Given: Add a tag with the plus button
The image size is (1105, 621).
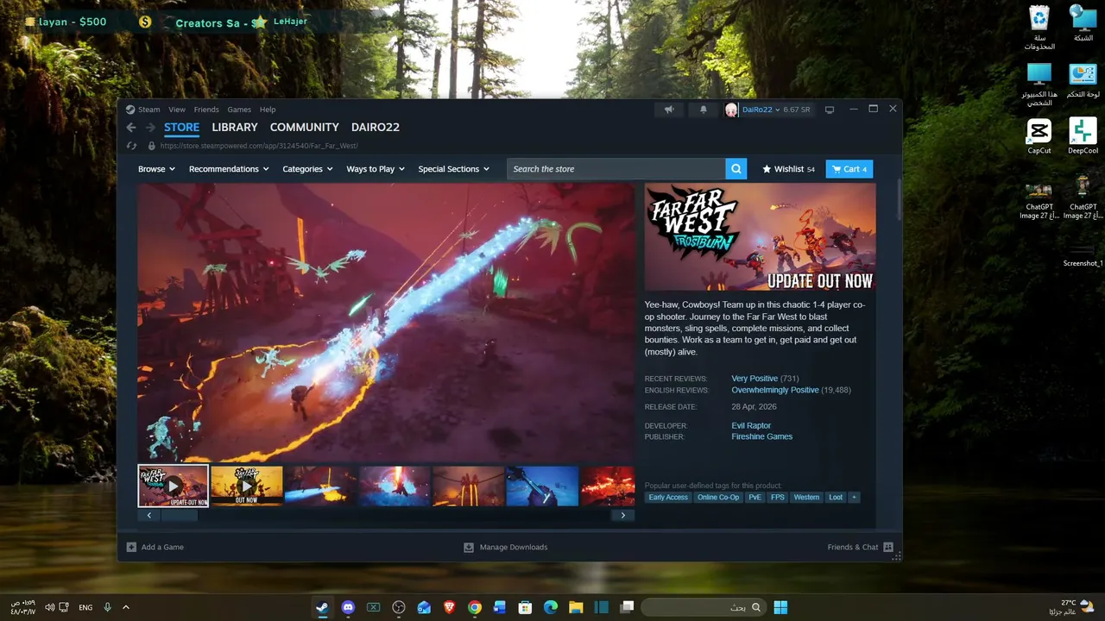Looking at the screenshot, I should [854, 497].
